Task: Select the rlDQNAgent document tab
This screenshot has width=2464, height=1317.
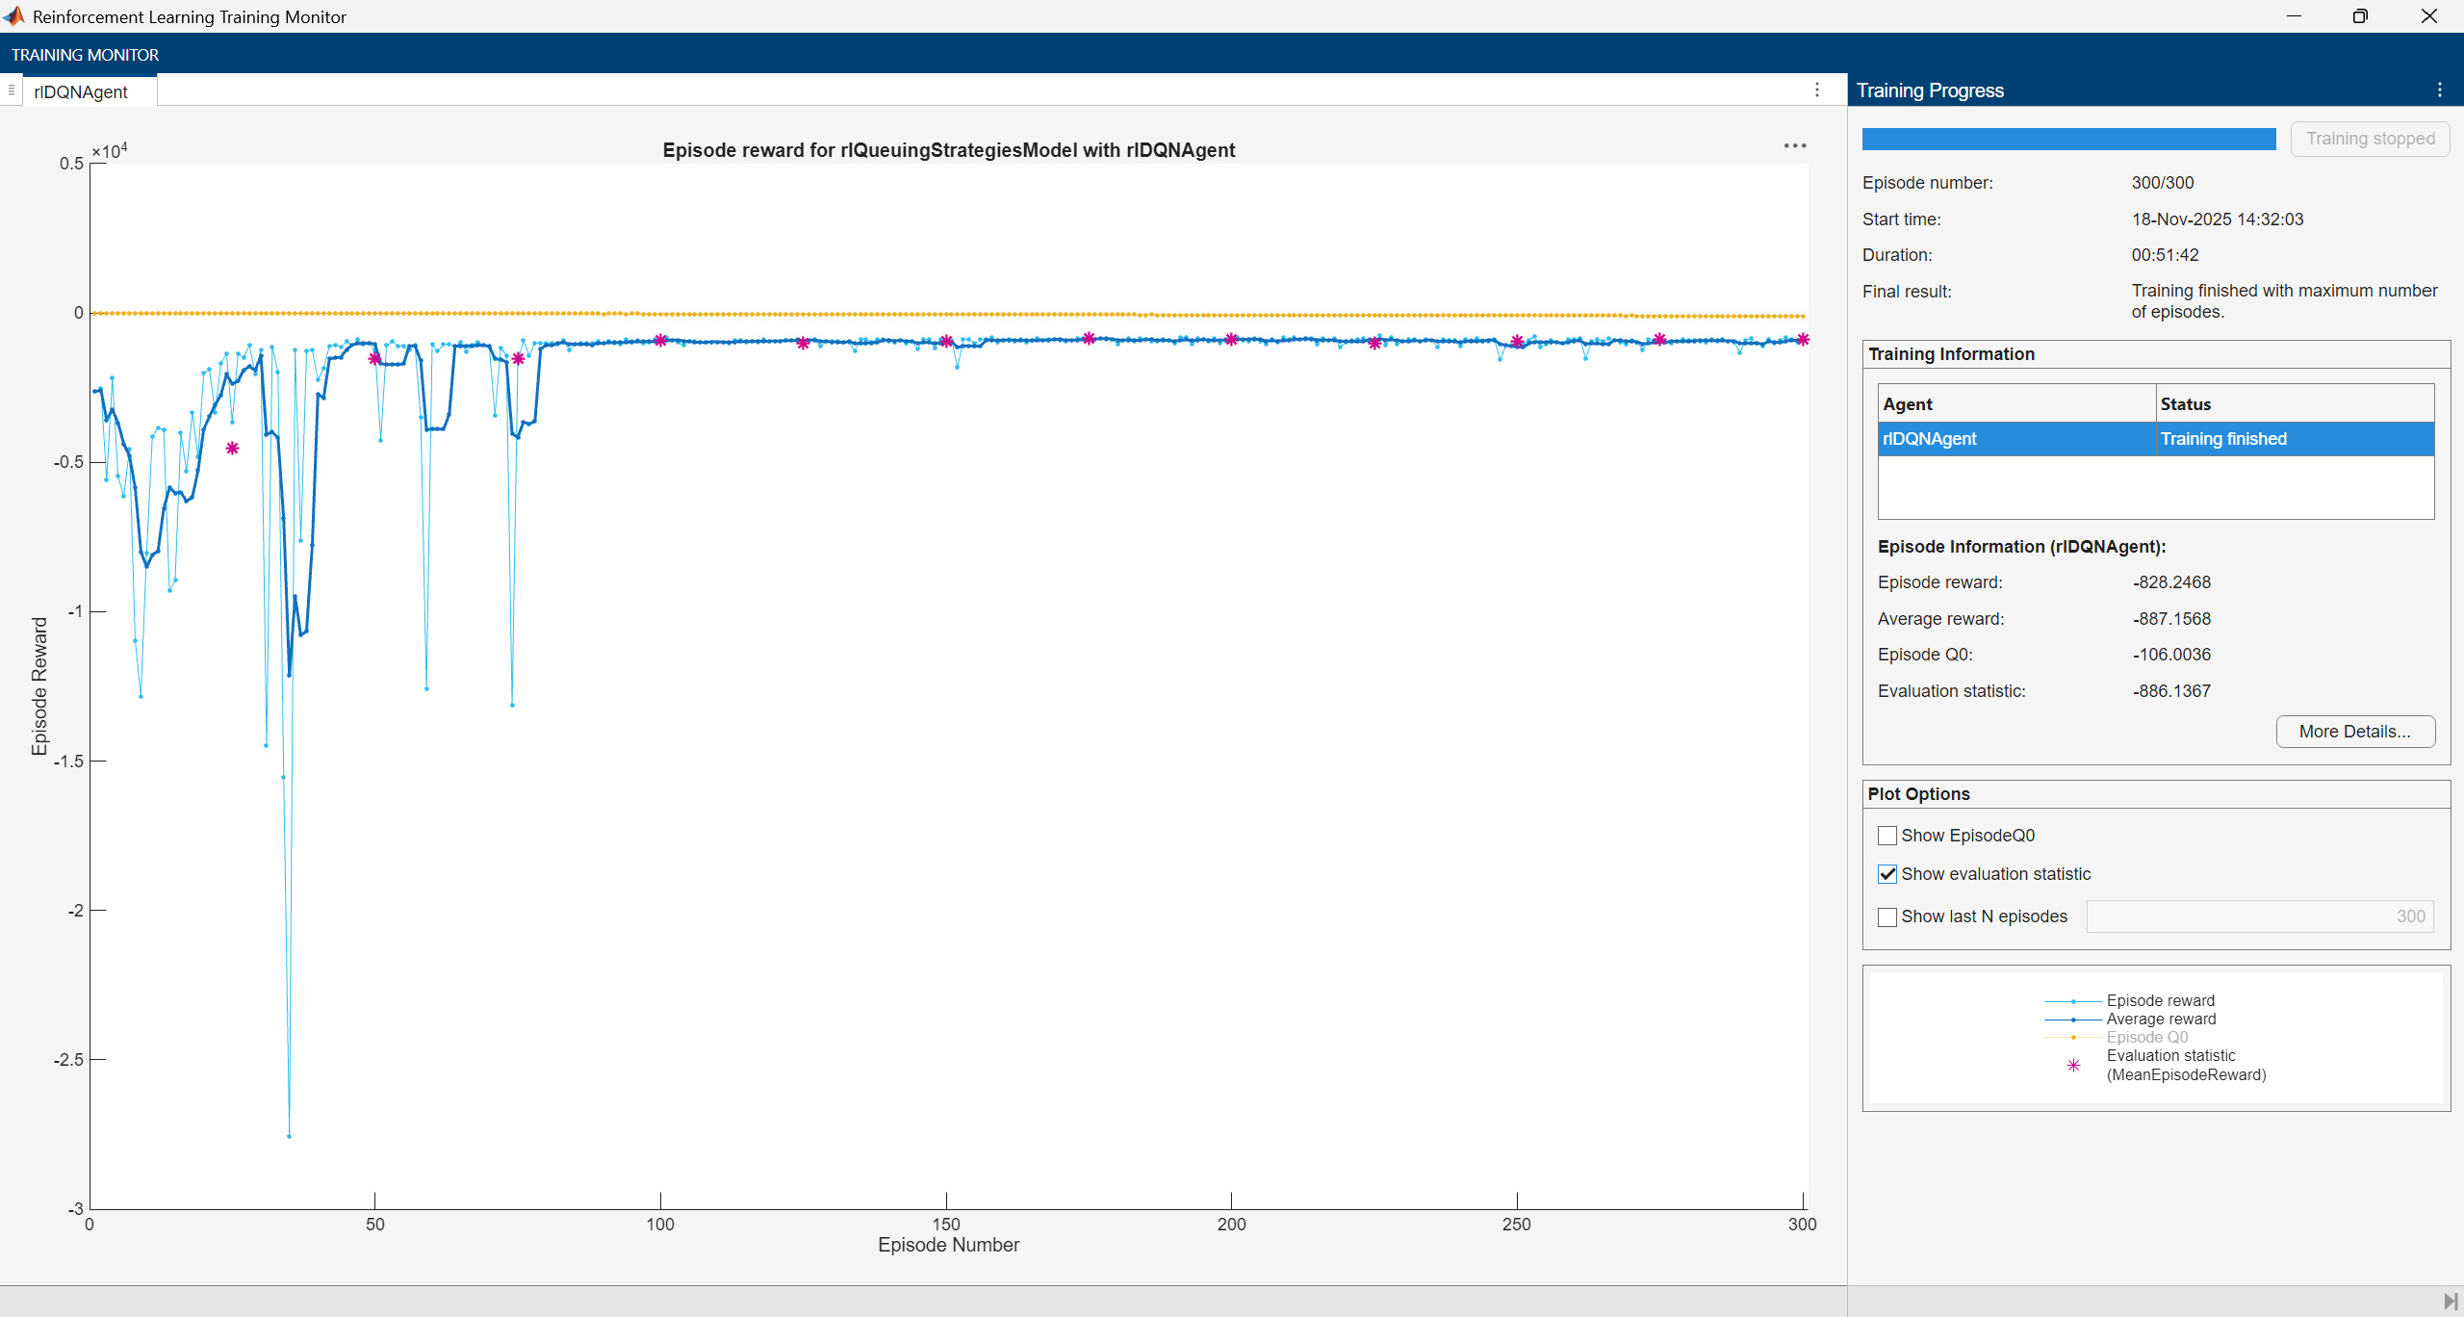Action: coord(81,91)
